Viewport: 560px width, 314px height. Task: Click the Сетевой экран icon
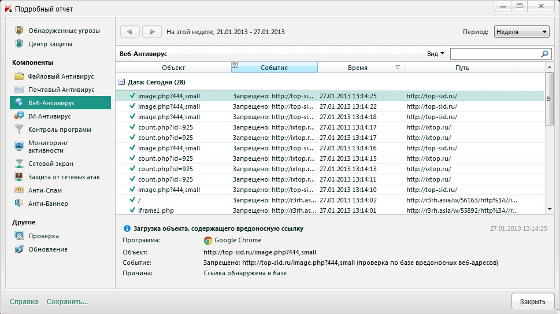pos(19,164)
